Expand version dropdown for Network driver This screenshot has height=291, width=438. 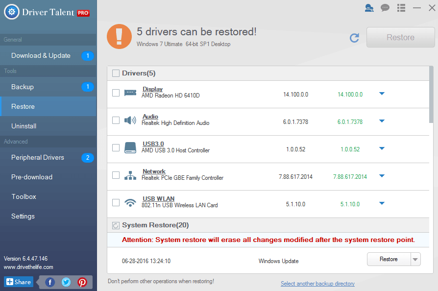pyautogui.click(x=382, y=176)
